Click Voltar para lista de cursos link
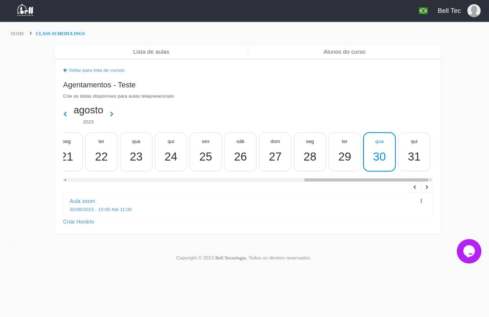 (x=94, y=70)
